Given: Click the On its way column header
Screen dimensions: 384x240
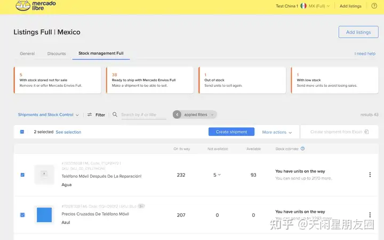Looking at the screenshot, I should pyautogui.click(x=182, y=149).
